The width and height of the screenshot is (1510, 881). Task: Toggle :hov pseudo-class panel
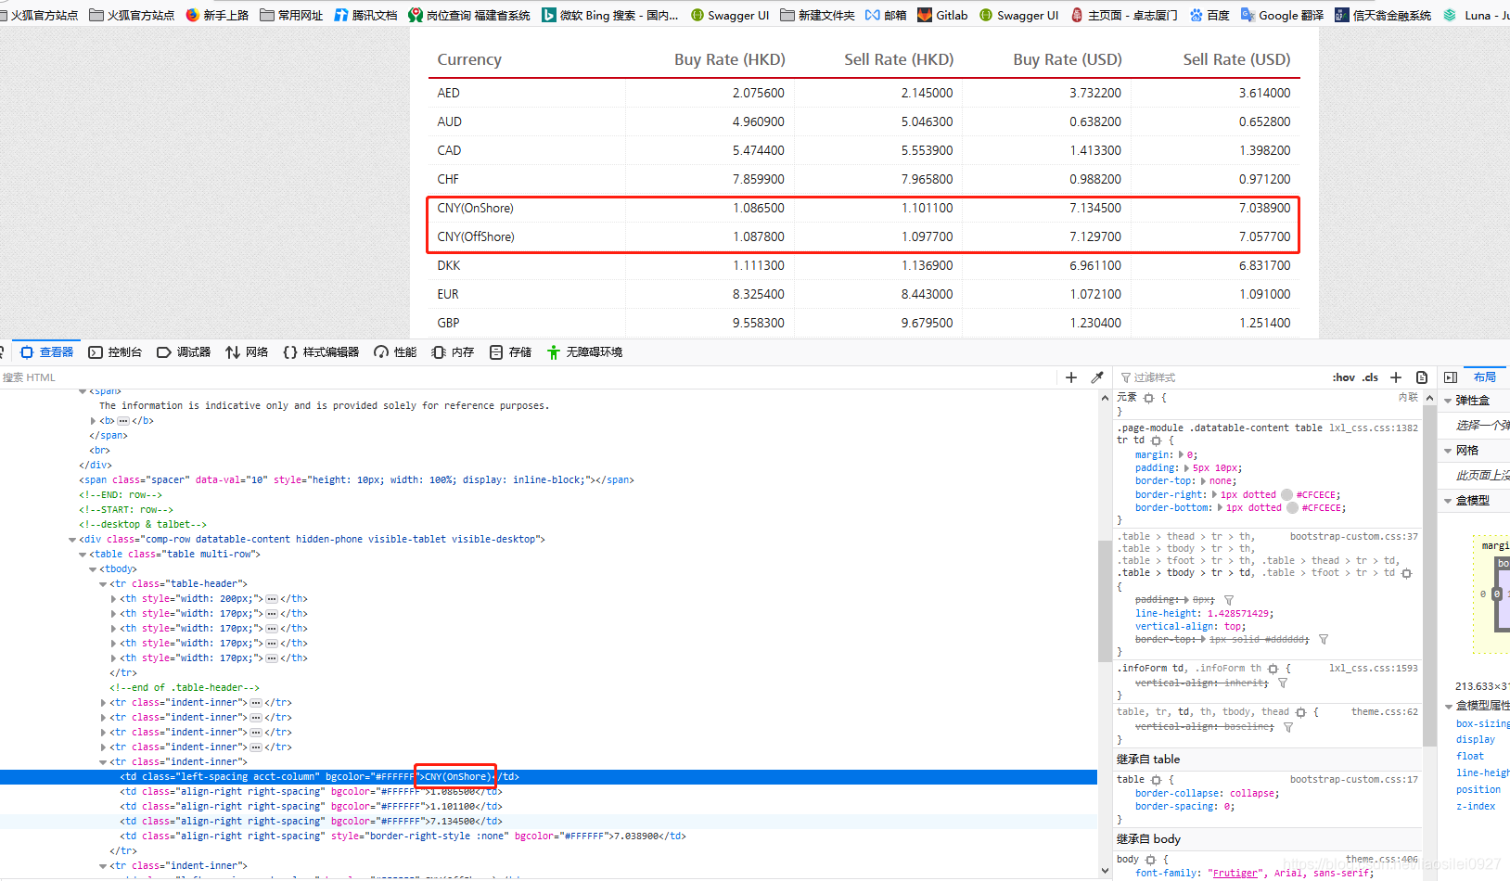1344,377
